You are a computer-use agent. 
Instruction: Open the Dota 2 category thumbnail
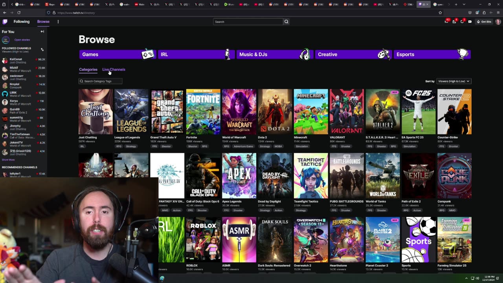point(275,112)
